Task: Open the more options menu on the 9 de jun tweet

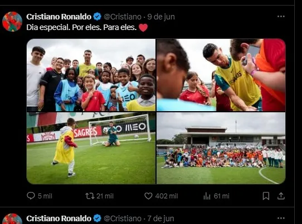Action: tap(281, 17)
